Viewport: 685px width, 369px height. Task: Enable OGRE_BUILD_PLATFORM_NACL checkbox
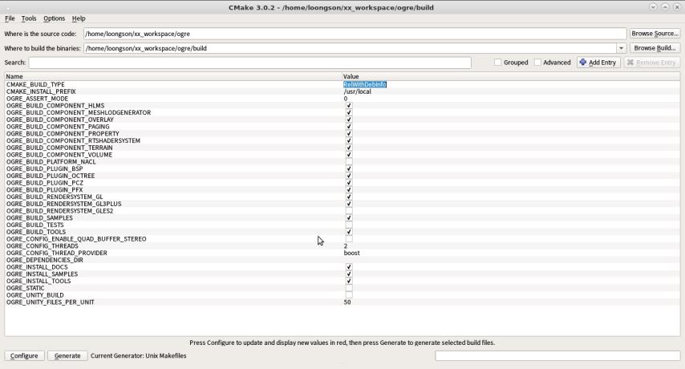tap(349, 161)
